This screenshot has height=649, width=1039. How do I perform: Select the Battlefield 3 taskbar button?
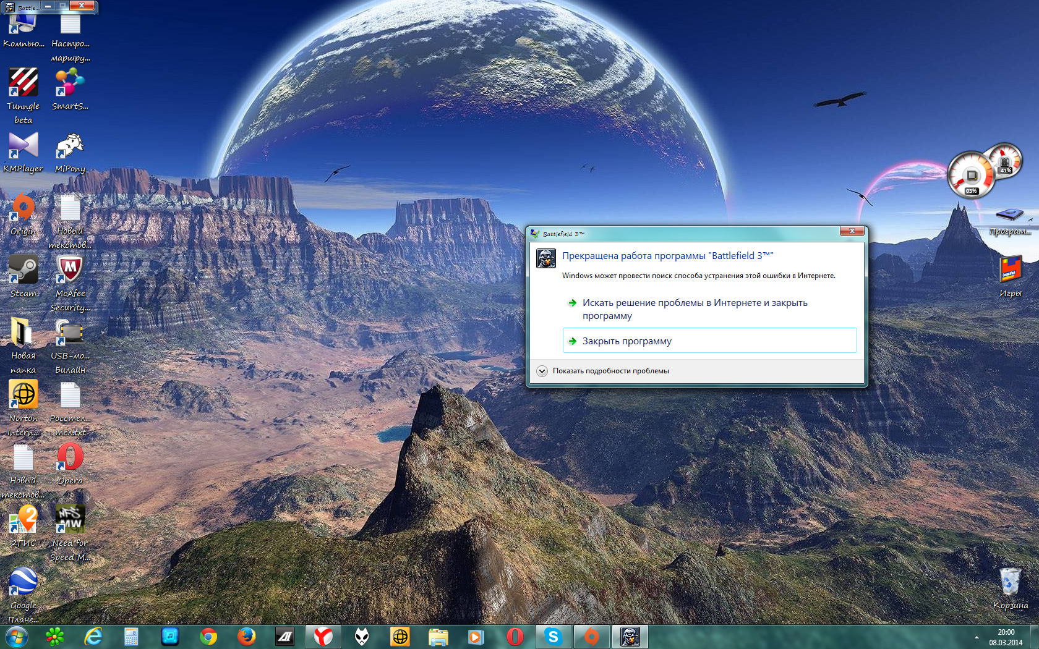point(630,636)
